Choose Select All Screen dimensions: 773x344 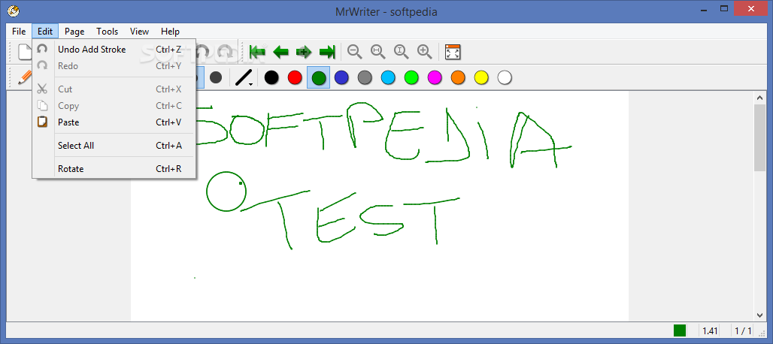pyautogui.click(x=114, y=146)
